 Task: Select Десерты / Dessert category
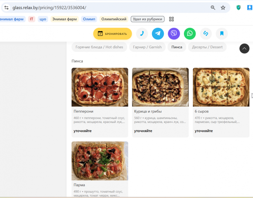point(207,47)
